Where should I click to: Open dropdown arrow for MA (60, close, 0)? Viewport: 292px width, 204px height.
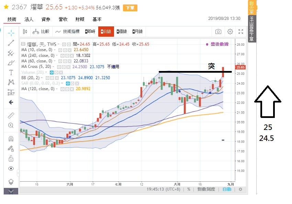point(55,61)
